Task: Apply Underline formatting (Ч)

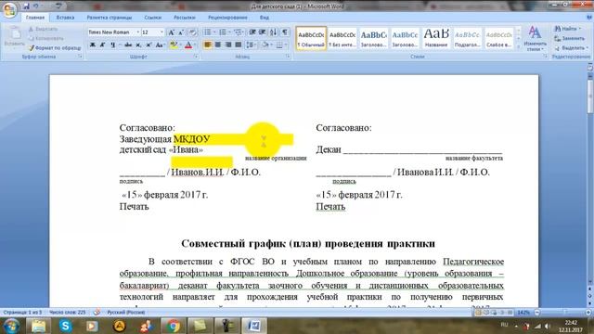Action: [113, 45]
